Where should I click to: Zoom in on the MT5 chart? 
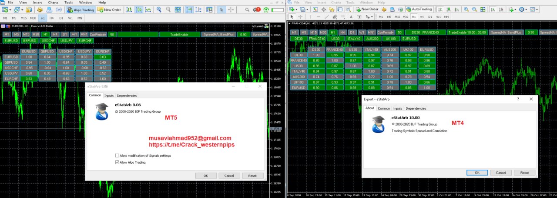159,10
